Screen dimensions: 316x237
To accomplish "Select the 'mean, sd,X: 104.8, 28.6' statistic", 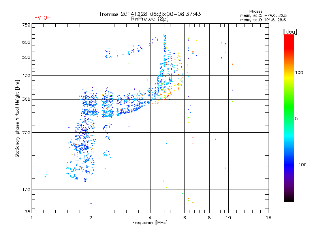I will (x=263, y=20).
